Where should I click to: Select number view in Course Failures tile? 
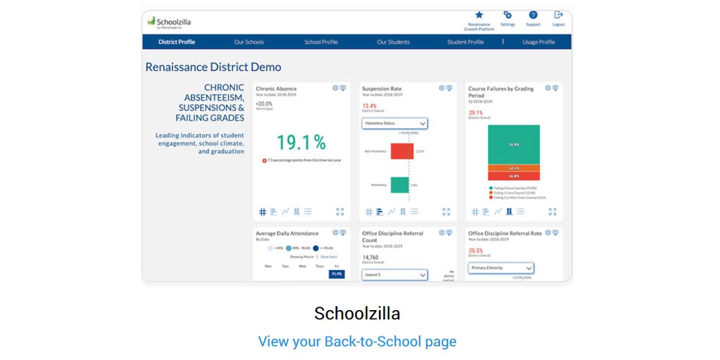[475, 212]
